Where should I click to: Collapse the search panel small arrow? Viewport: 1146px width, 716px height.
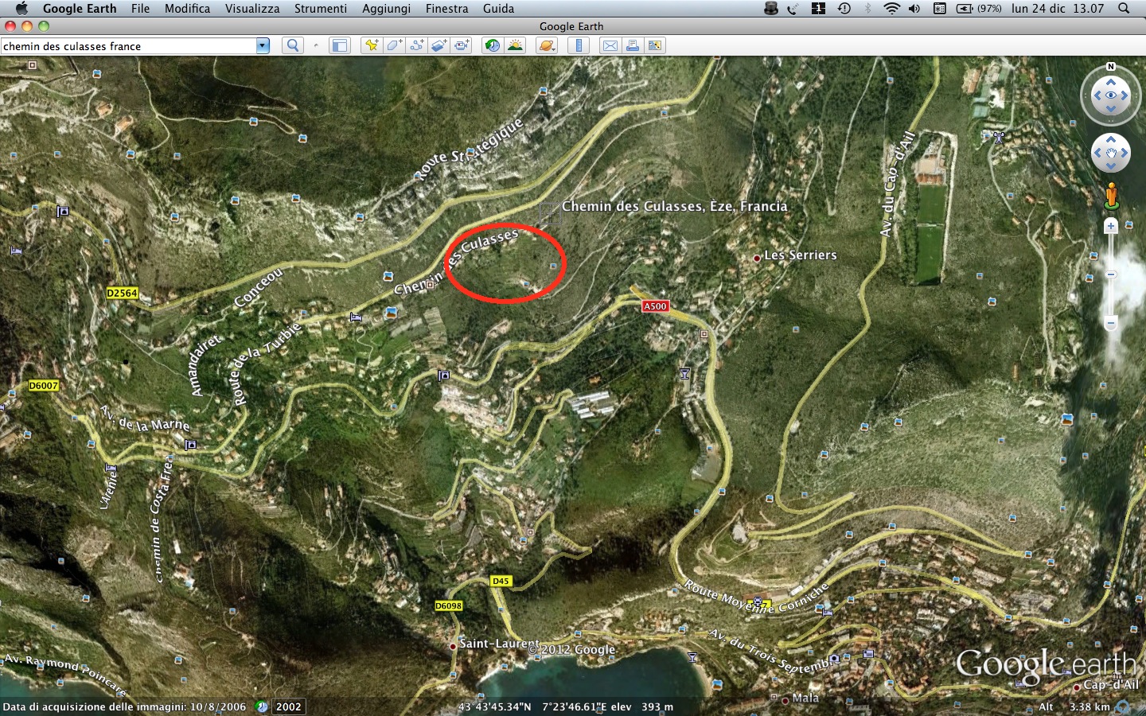[316, 46]
